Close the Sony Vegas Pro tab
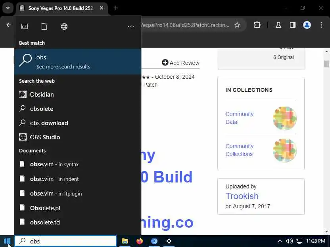330x247 pixels. pos(102,8)
